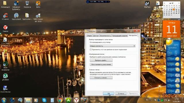Open Click Internet desktop shortcut
Viewport: 184px width, 103px height.
[5, 89]
